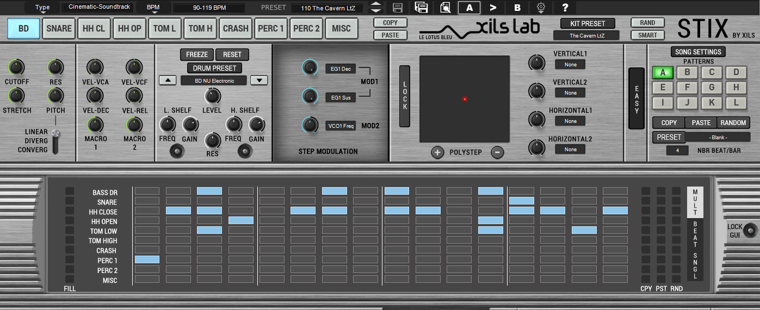Select comparison slot A in top bar
The image size is (760, 310).
[x=469, y=8]
